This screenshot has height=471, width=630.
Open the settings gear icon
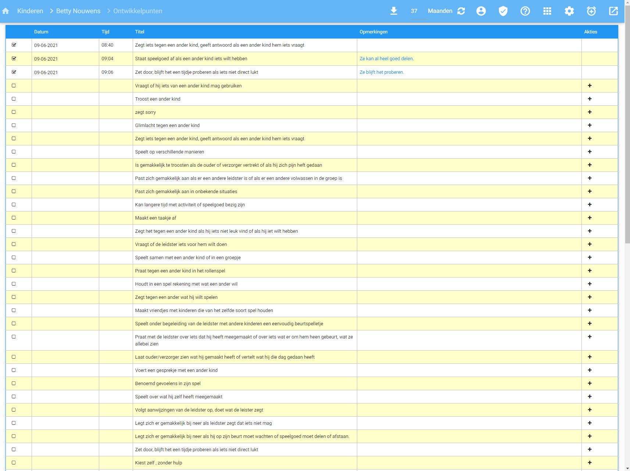pyautogui.click(x=569, y=11)
